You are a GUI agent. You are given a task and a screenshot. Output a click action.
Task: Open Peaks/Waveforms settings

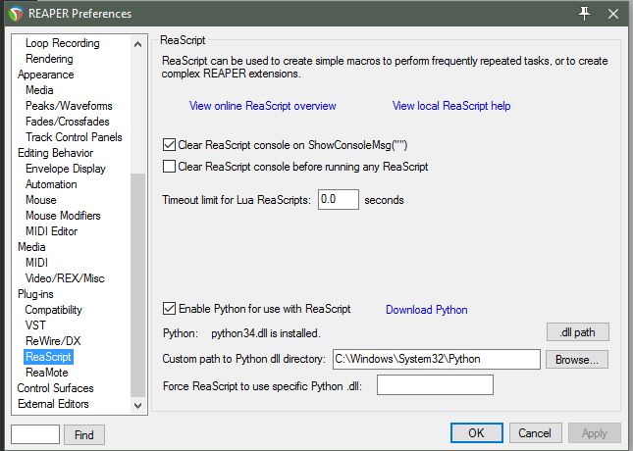(69, 106)
